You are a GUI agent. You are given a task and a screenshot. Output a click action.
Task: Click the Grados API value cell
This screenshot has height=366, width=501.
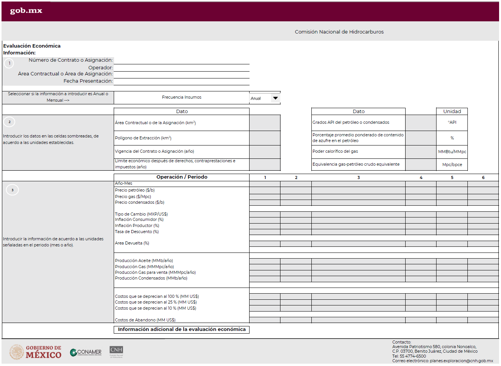420,123
